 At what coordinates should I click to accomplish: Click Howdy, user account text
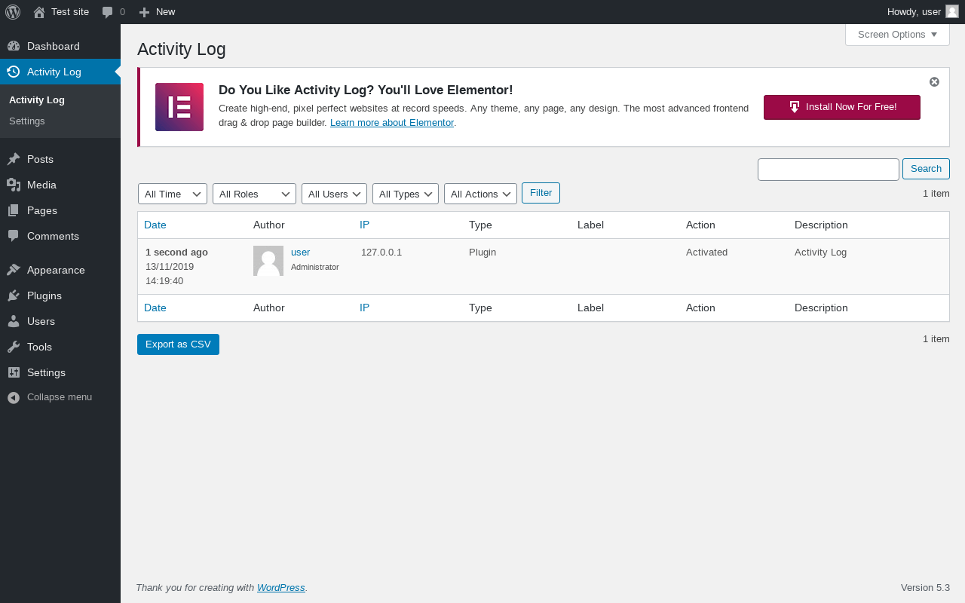coord(914,12)
